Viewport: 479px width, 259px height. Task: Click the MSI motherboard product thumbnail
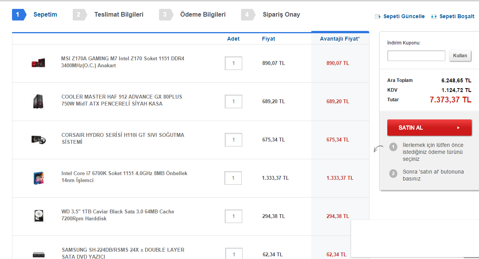38,63
